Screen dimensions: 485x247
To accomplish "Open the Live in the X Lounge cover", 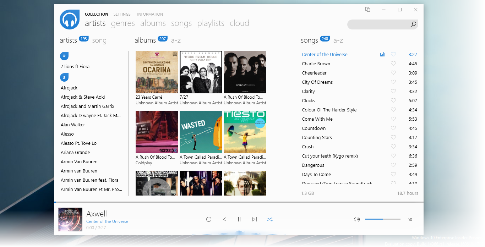I will 157,132.
